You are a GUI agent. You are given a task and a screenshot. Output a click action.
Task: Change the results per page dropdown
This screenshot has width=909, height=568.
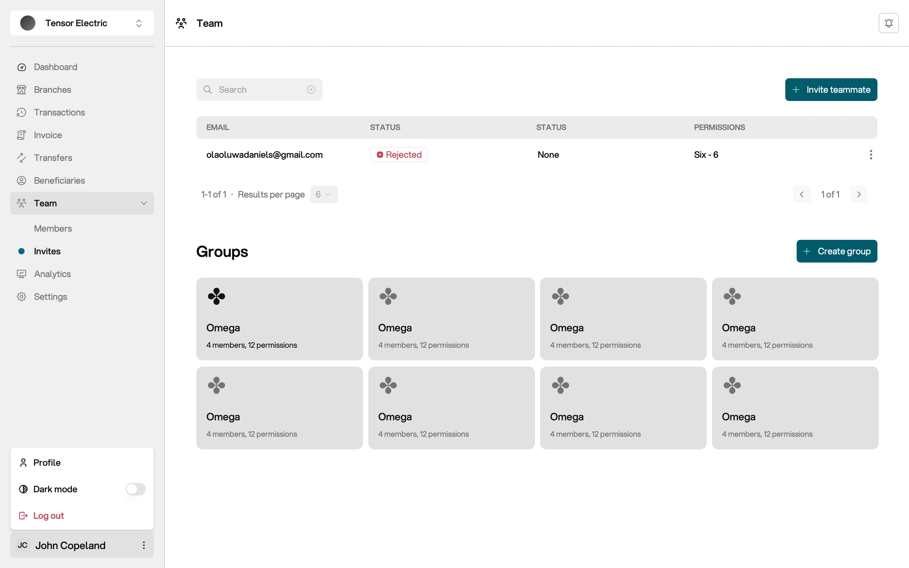click(x=324, y=195)
